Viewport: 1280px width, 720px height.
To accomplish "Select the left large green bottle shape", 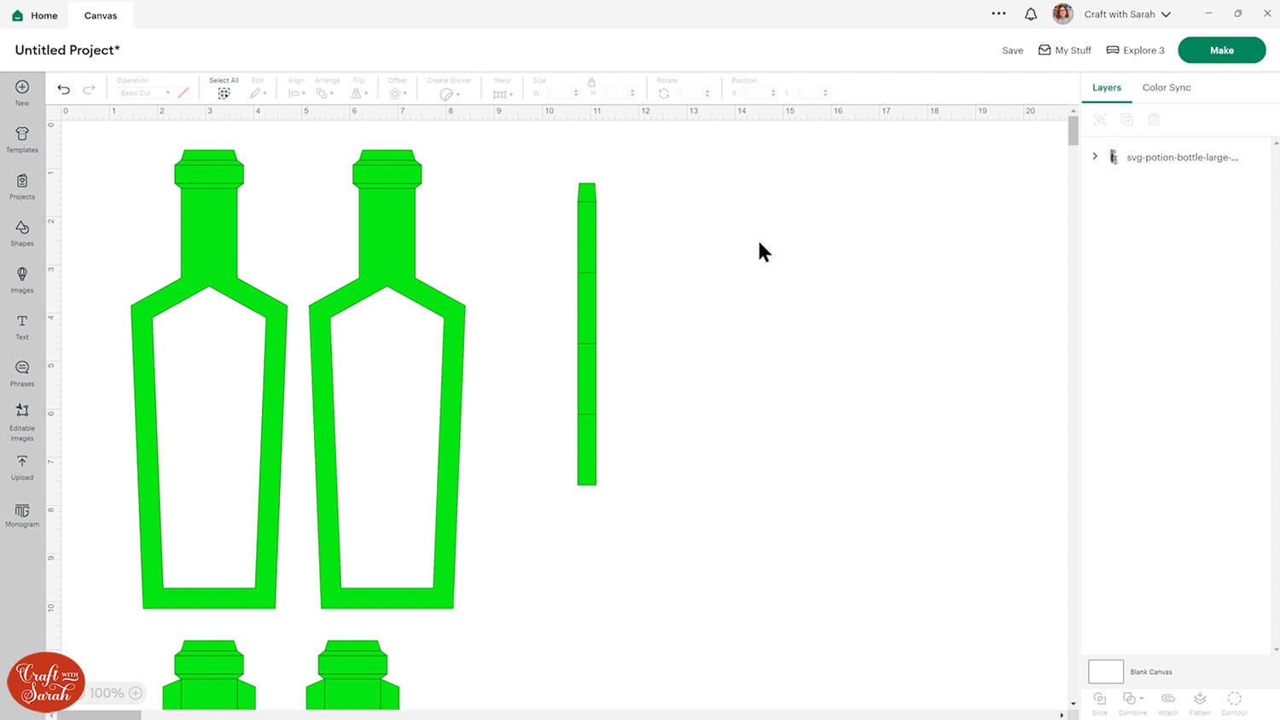I will point(209,379).
